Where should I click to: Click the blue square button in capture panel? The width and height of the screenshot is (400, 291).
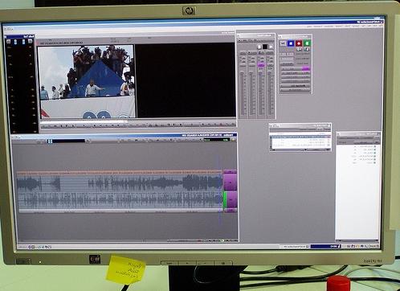291,43
